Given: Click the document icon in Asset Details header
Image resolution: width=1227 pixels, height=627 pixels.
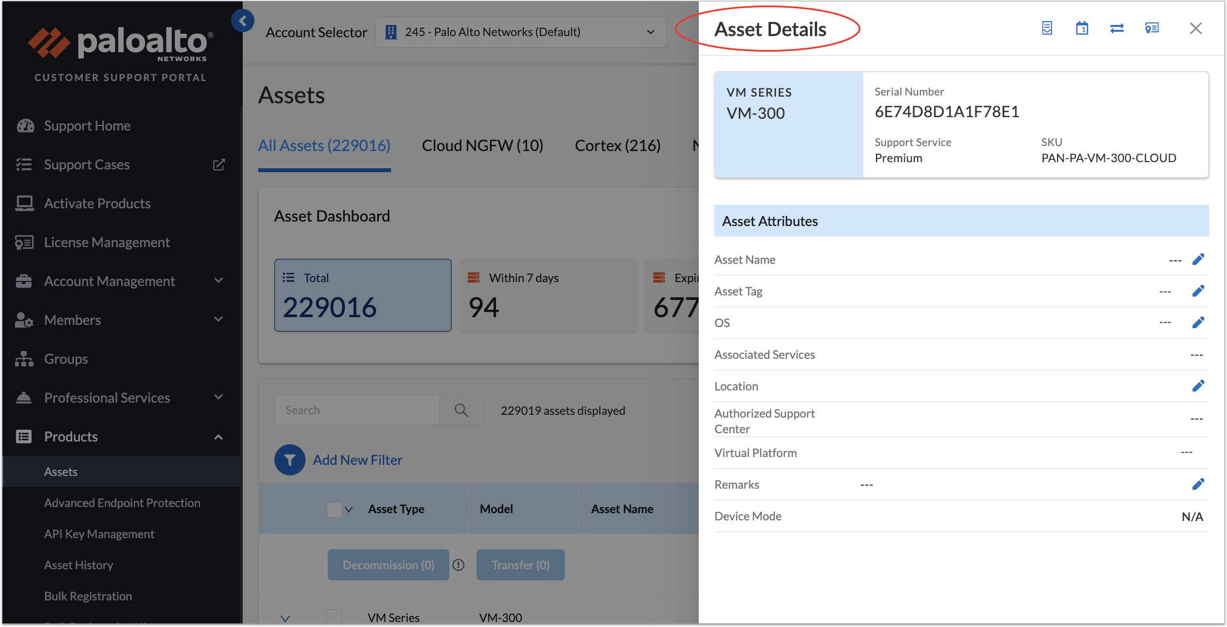Looking at the screenshot, I should [x=1046, y=28].
